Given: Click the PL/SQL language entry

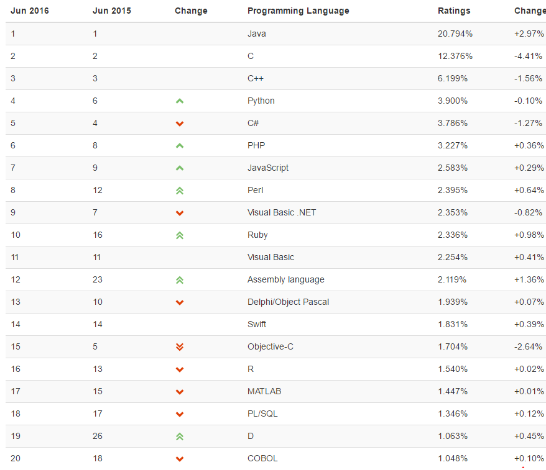Looking at the screenshot, I should [262, 414].
